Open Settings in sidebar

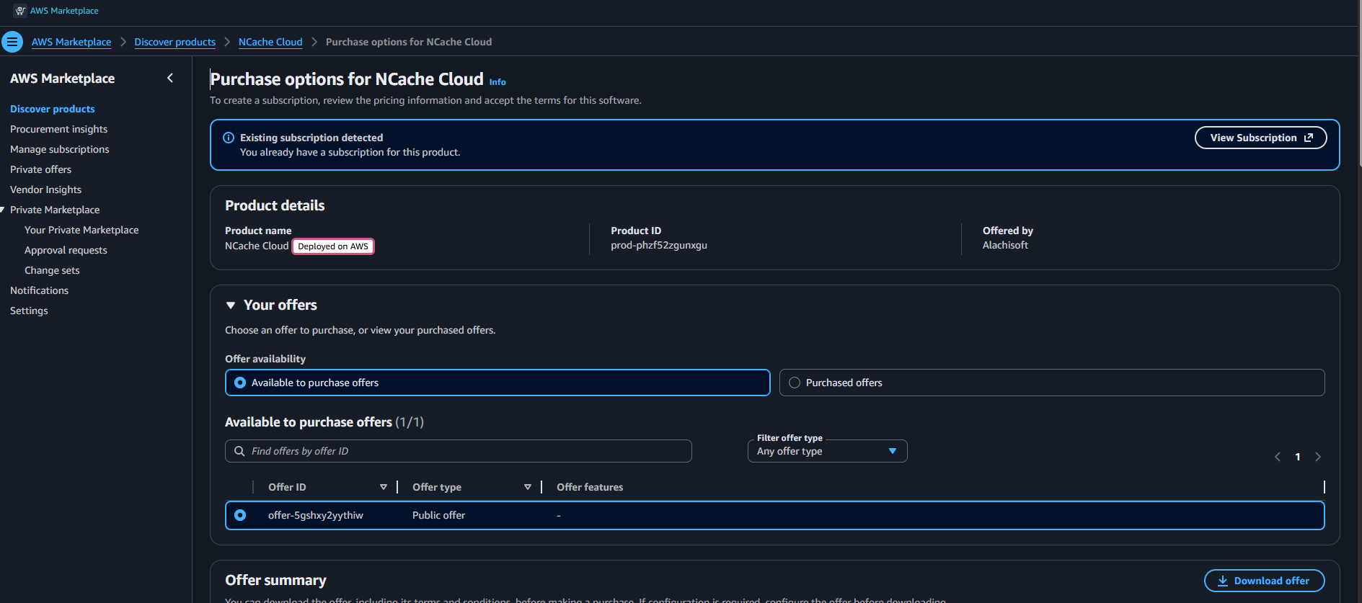pos(29,311)
